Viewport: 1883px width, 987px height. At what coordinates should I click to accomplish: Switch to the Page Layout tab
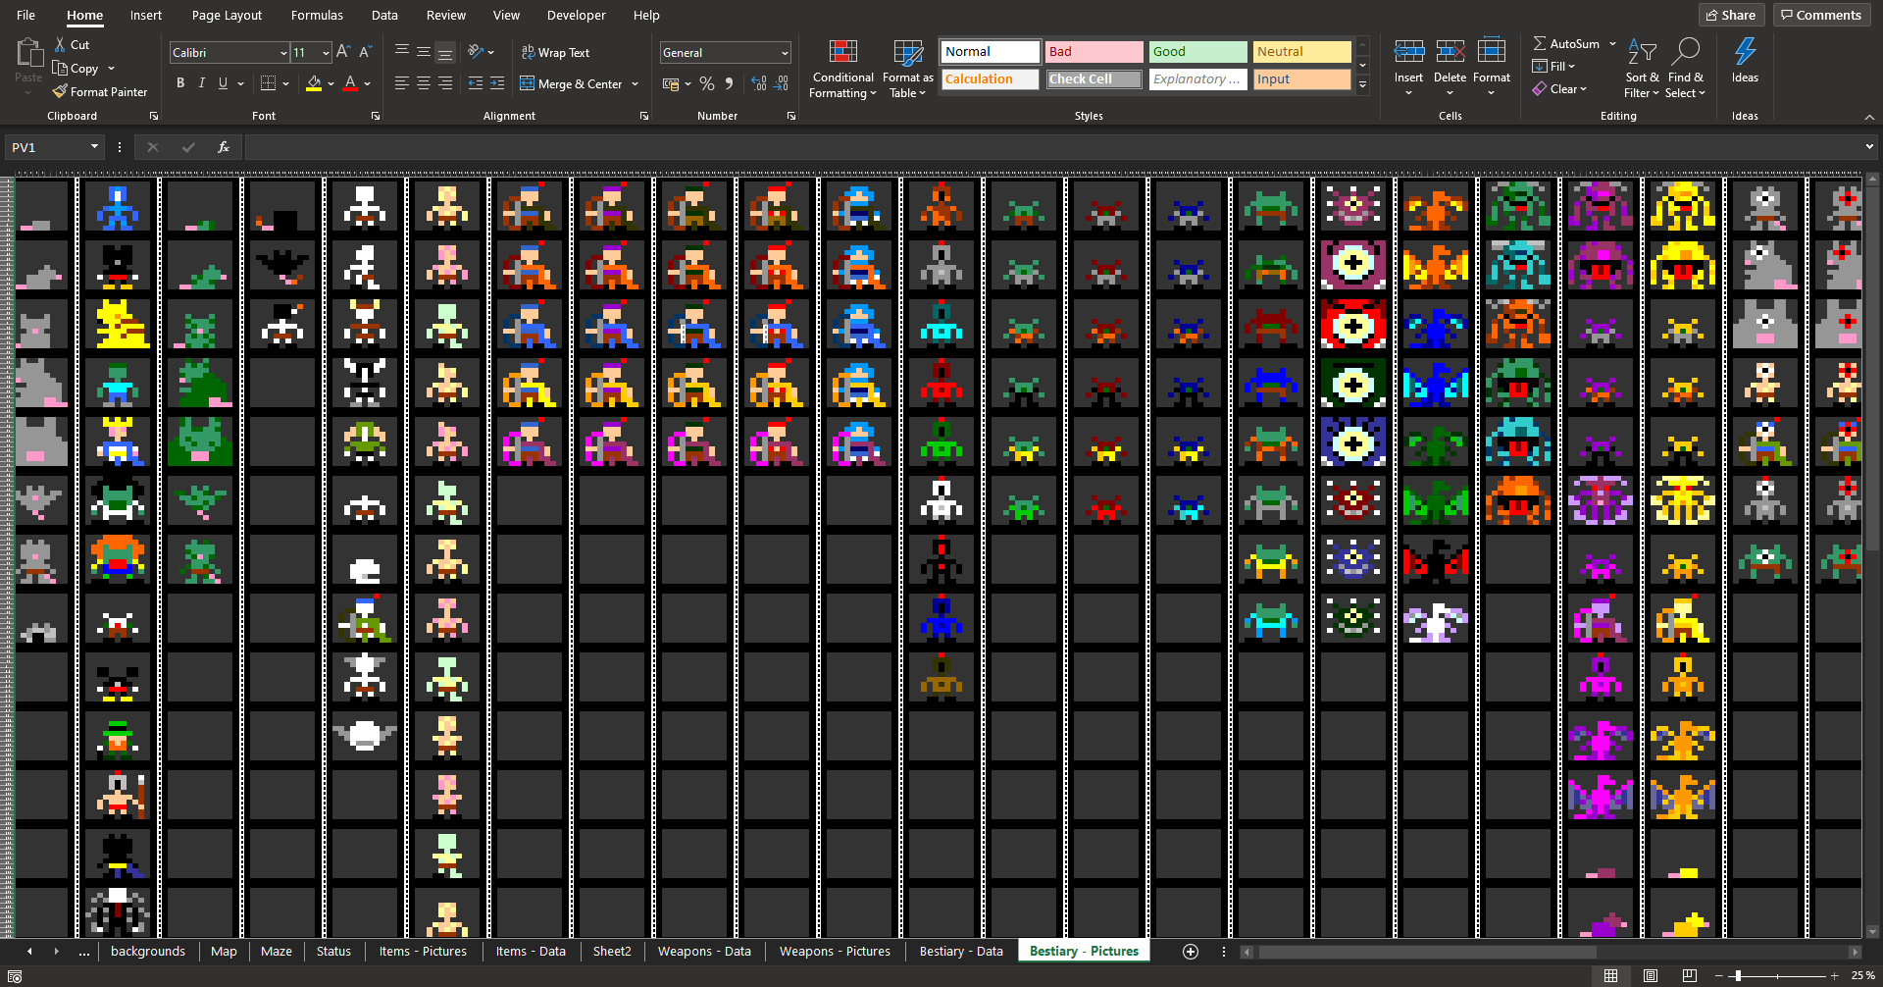click(227, 15)
